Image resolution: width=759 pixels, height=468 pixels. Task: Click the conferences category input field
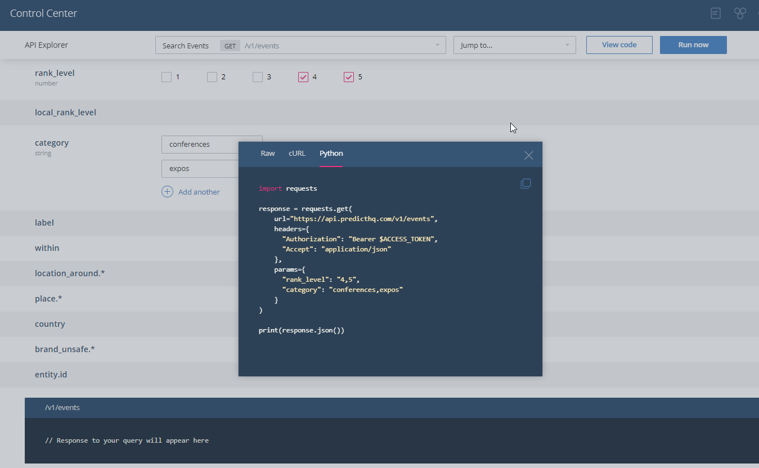click(200, 145)
